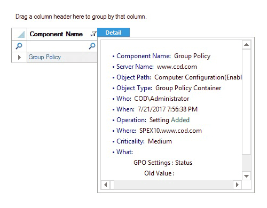
Task: Click the select-all triangle in grid corner
Action: 21,34
